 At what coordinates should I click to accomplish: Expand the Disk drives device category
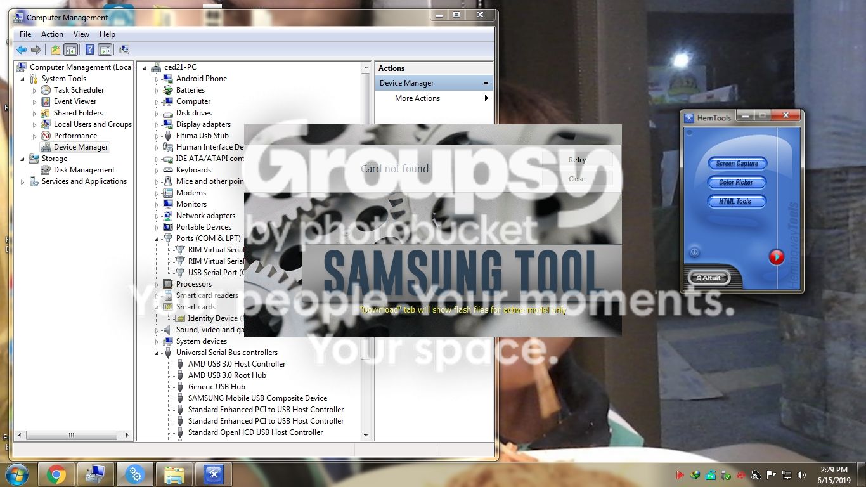tap(157, 113)
